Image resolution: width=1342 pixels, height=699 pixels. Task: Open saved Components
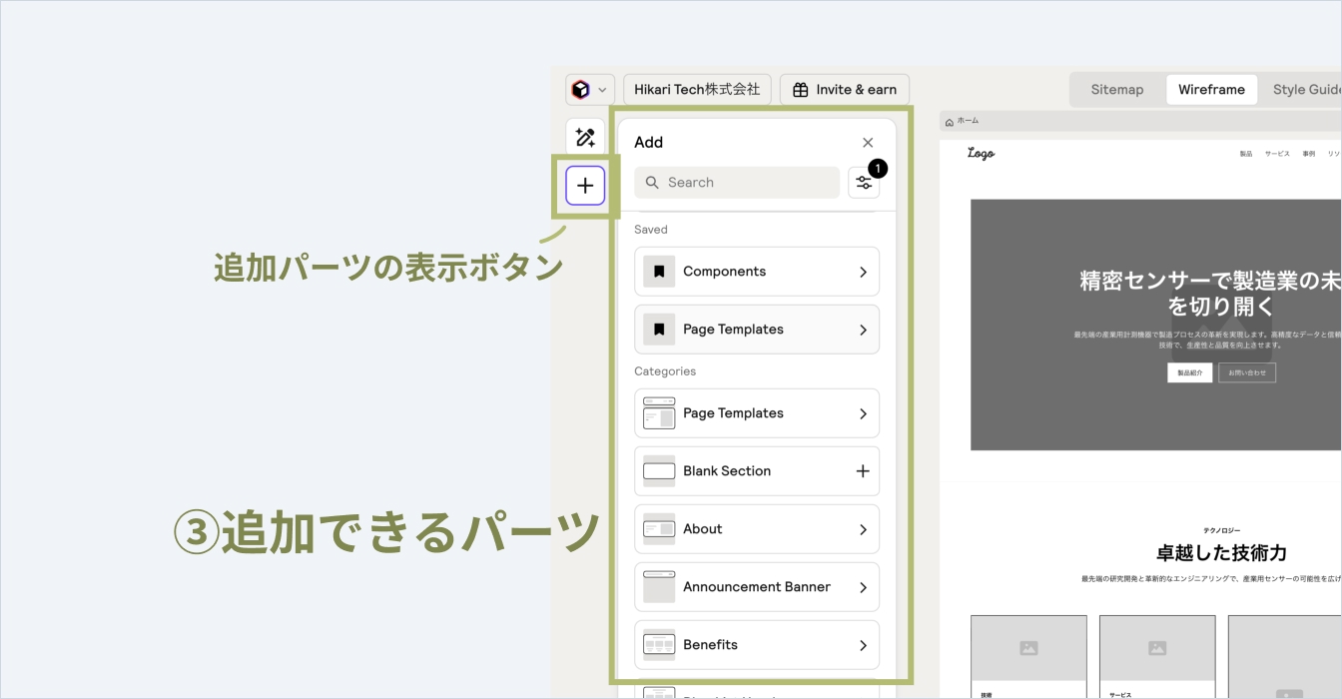tap(757, 272)
